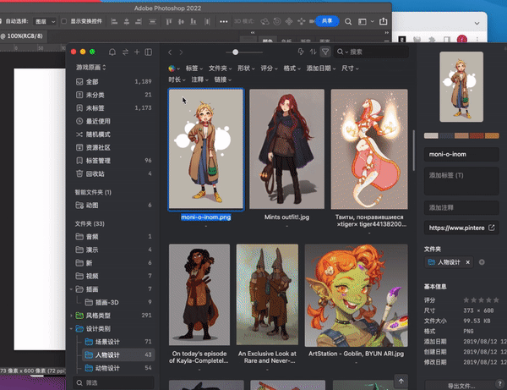Click the plus icon to add items
The width and height of the screenshot is (507, 390).
tap(137, 52)
